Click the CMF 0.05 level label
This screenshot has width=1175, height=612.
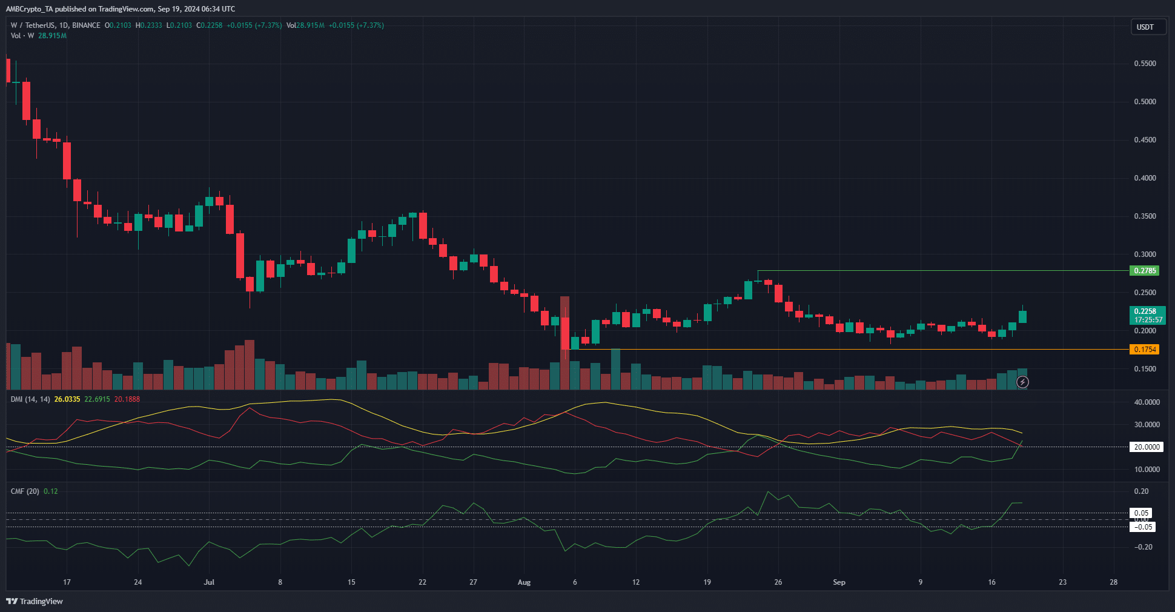[1141, 513]
